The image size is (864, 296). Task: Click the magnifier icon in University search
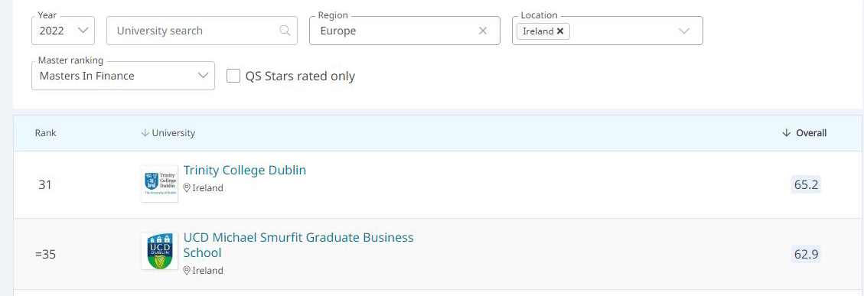[285, 31]
